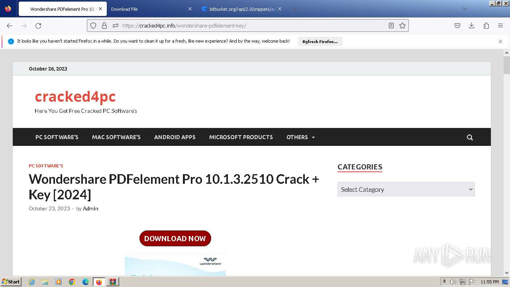This screenshot has height=287, width=510.
Task: Open the Windows Start menu
Action: point(11,282)
